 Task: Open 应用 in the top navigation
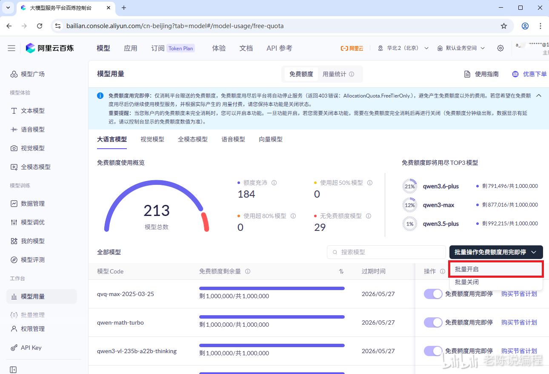click(131, 48)
